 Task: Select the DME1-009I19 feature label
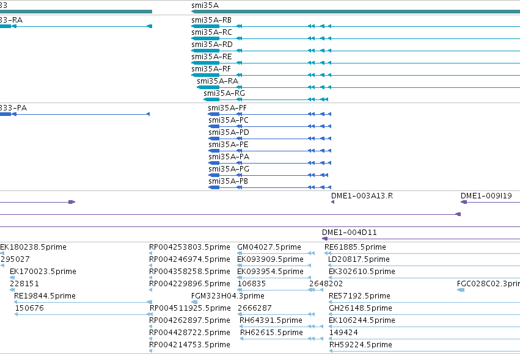coord(486,196)
